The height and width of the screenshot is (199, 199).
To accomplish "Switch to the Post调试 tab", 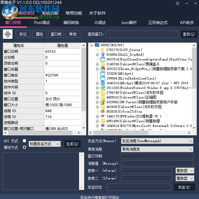I will click(x=42, y=23).
